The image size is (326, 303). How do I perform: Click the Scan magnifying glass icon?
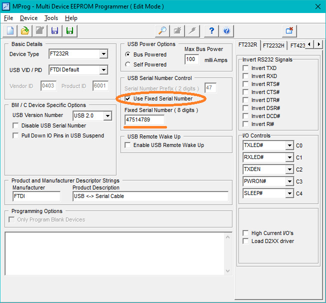[x=162, y=31]
